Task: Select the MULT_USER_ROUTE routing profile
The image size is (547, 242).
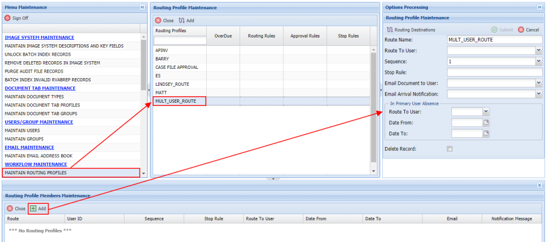Action: (x=261, y=101)
